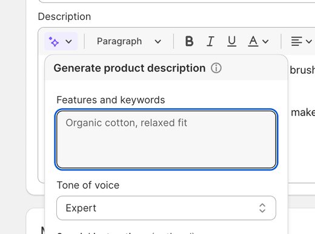This screenshot has height=234, width=315.
Task: Click the Description label
Action: 64,16
